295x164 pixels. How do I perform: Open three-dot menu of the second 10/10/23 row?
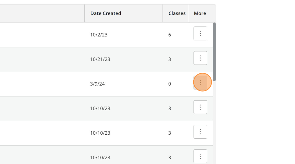click(200, 132)
